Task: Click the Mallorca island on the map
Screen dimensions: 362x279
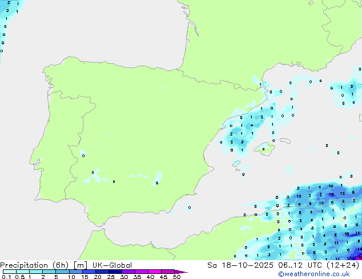Action: point(264,149)
